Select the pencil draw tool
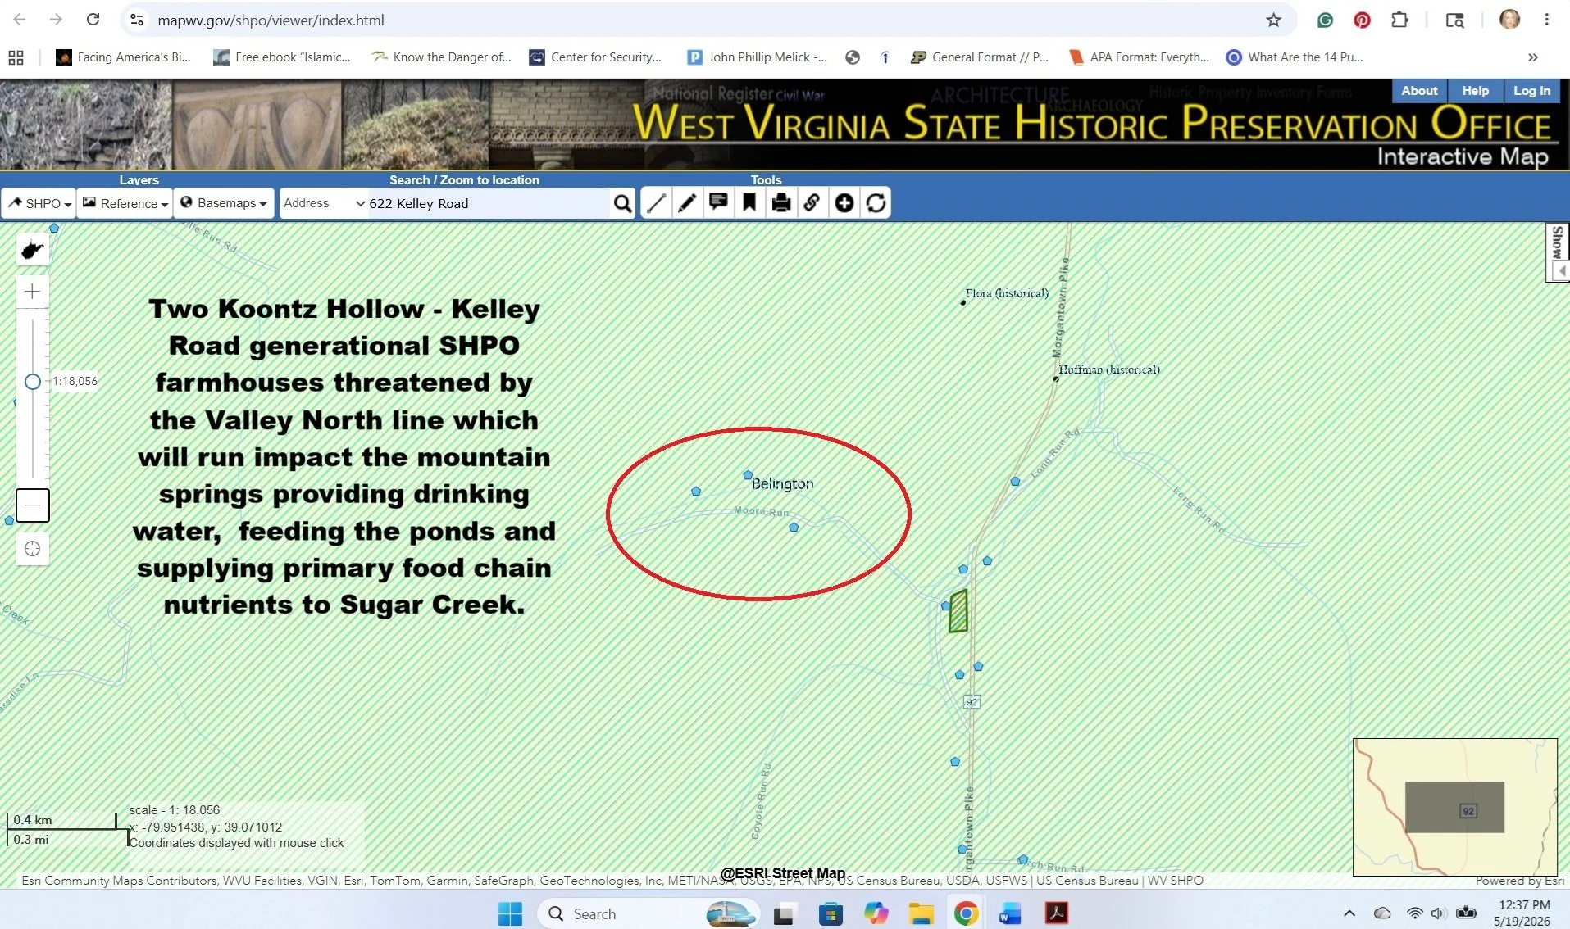 click(x=687, y=203)
